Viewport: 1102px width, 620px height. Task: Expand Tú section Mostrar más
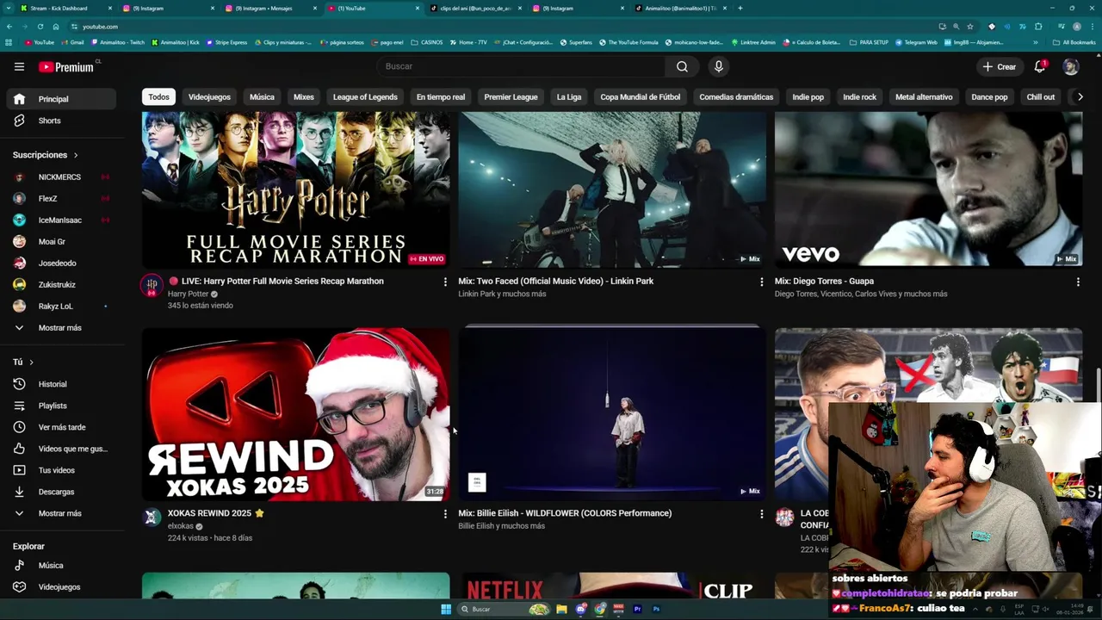[x=60, y=513]
